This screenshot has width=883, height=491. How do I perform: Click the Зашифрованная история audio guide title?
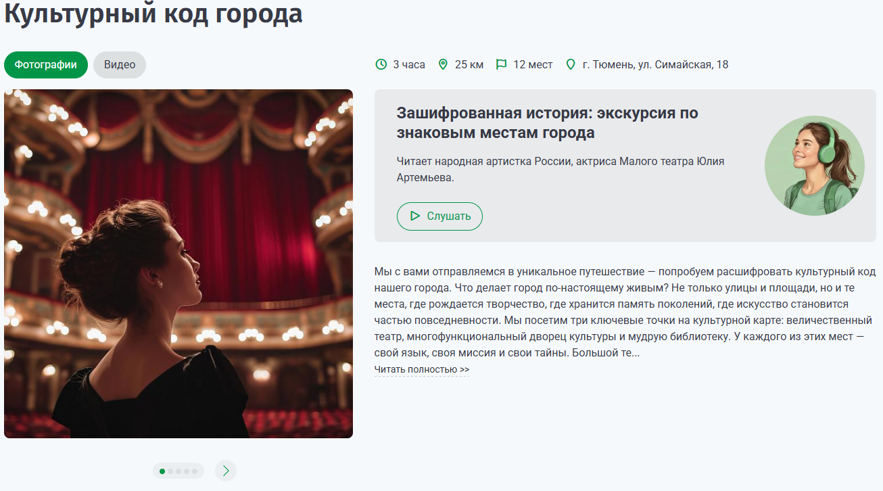pyautogui.click(x=548, y=122)
